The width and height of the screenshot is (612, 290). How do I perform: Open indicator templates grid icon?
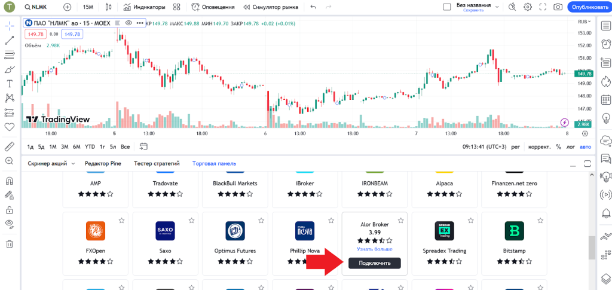[x=177, y=7]
